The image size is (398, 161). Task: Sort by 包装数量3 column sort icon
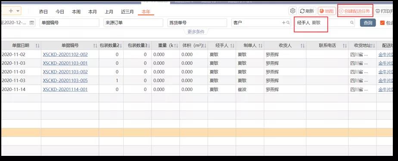coord(149,46)
